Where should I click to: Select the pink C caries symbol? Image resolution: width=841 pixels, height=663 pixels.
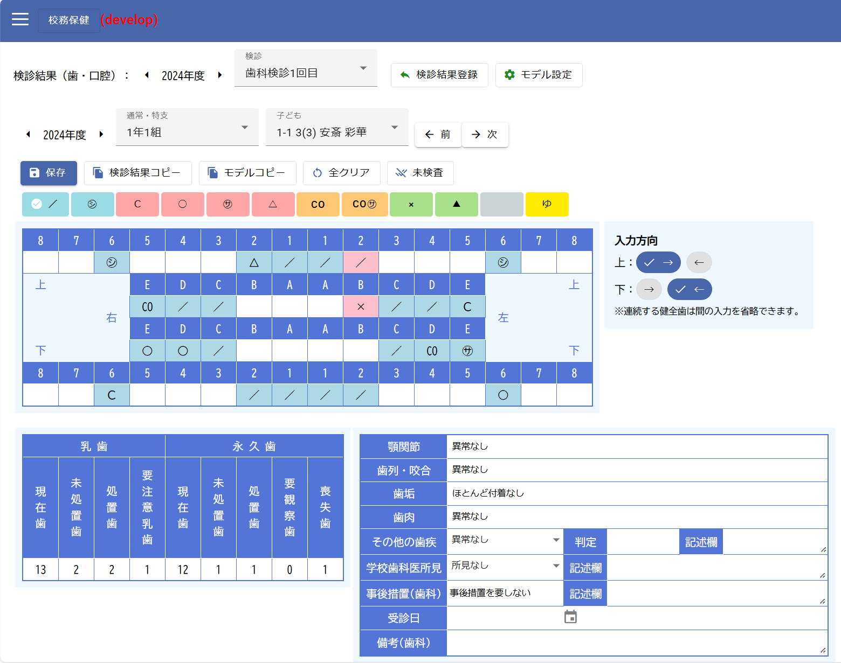coord(137,204)
